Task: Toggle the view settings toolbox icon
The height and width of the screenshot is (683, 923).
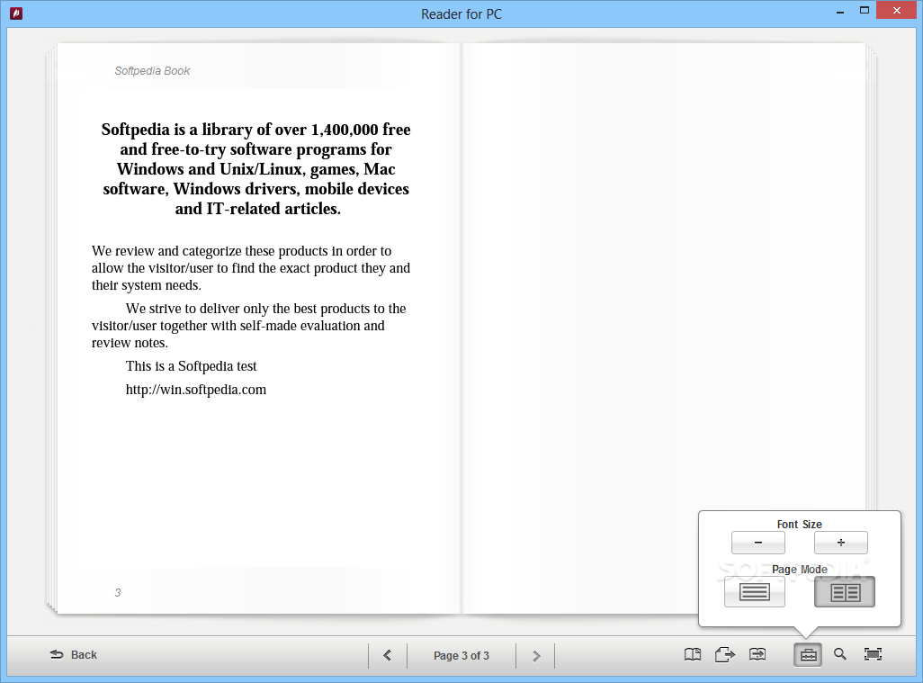Action: point(808,655)
